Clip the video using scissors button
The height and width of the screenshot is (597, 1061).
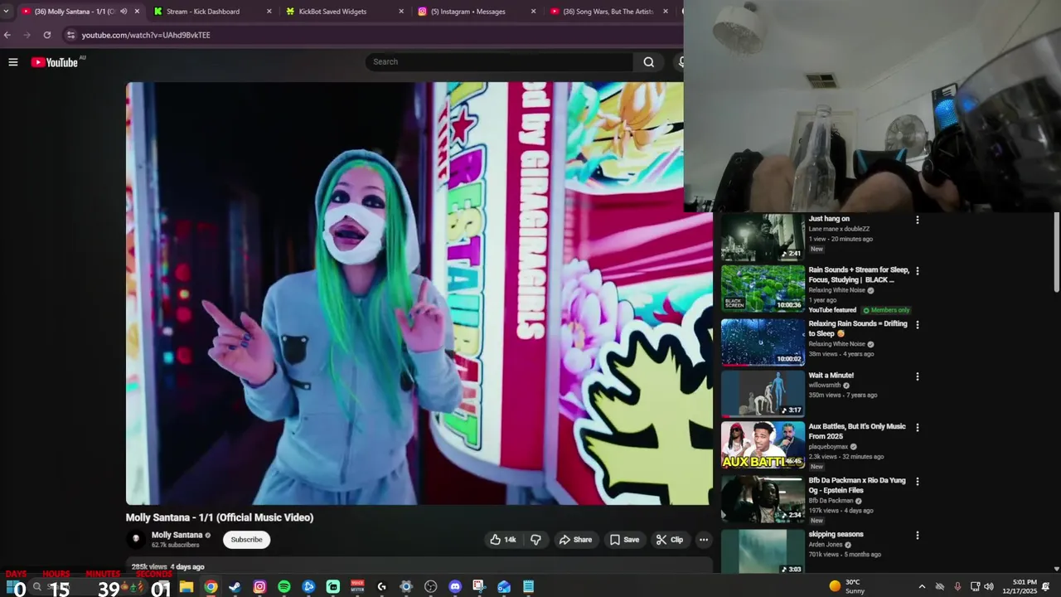click(670, 540)
